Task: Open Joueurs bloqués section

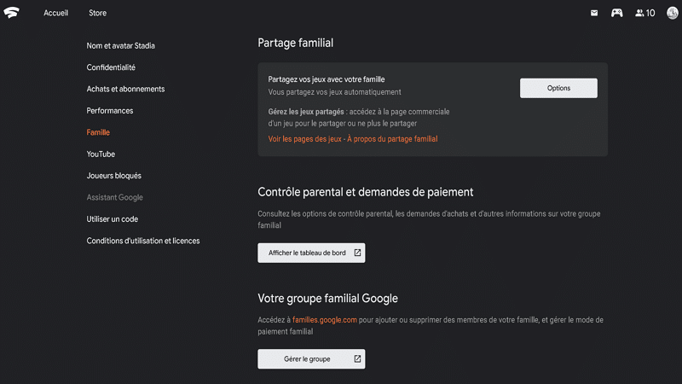Action: click(x=113, y=176)
